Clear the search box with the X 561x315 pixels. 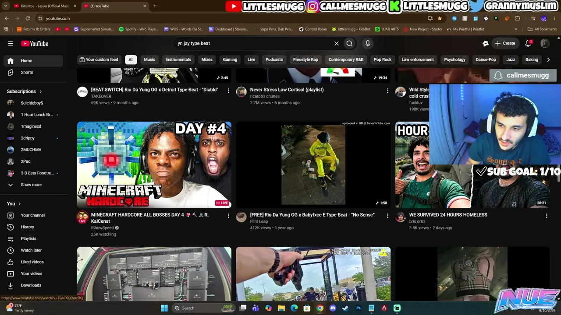click(337, 43)
